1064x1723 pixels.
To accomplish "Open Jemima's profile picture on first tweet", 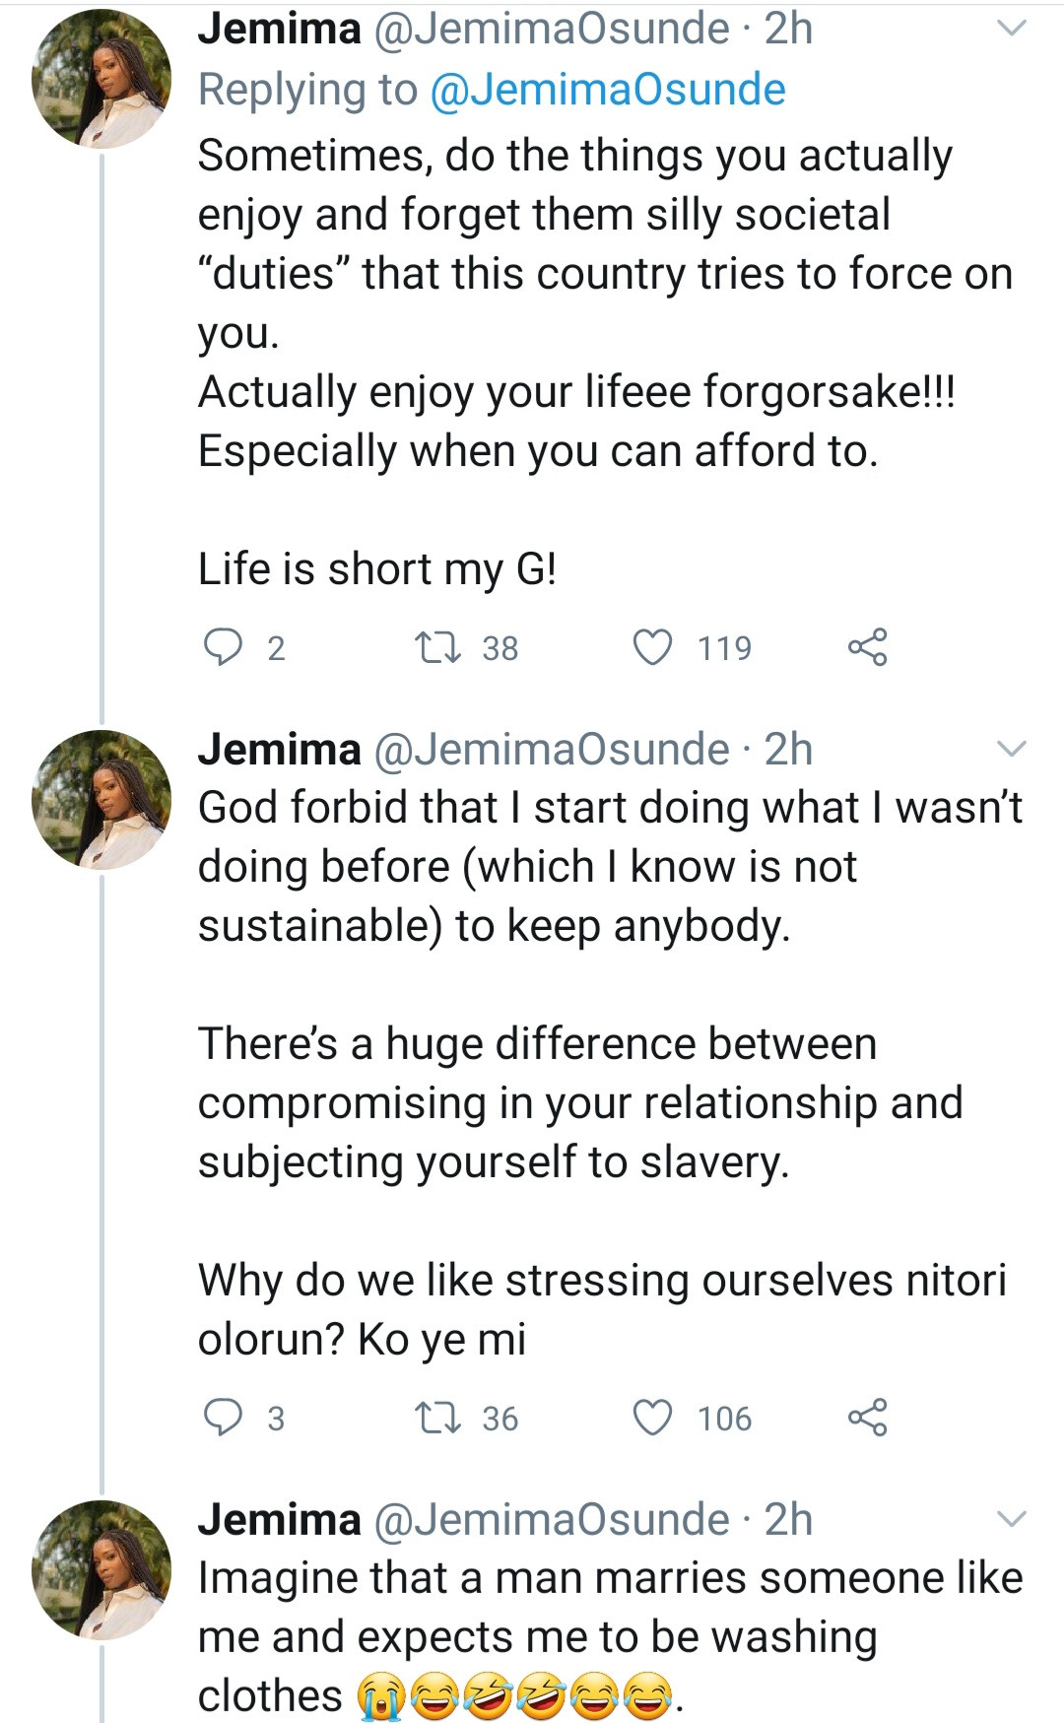I will tap(101, 80).
